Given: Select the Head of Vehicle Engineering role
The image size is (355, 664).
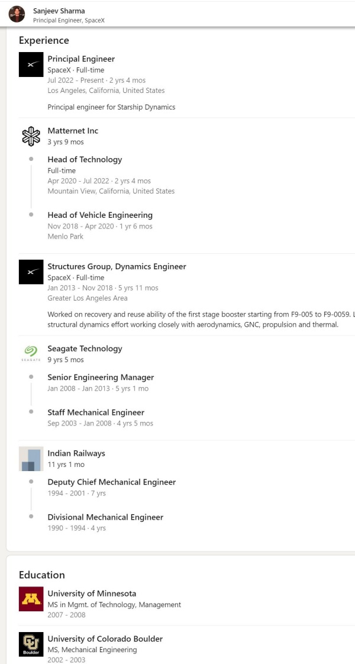Looking at the screenshot, I should click(100, 215).
